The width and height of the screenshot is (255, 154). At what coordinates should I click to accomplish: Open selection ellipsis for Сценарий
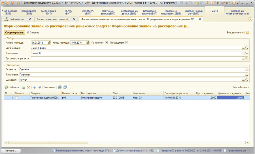pyautogui.click(x=243, y=80)
